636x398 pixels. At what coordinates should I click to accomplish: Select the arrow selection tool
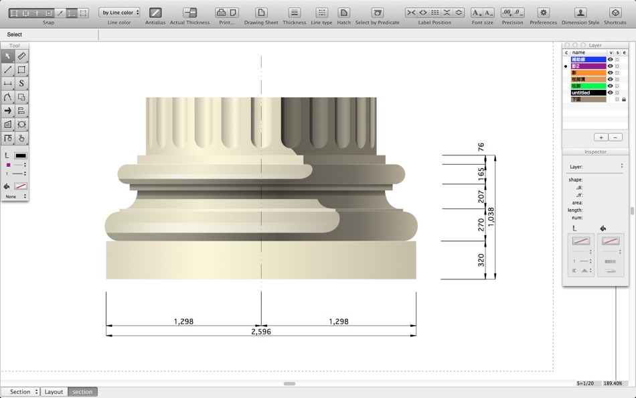8,56
